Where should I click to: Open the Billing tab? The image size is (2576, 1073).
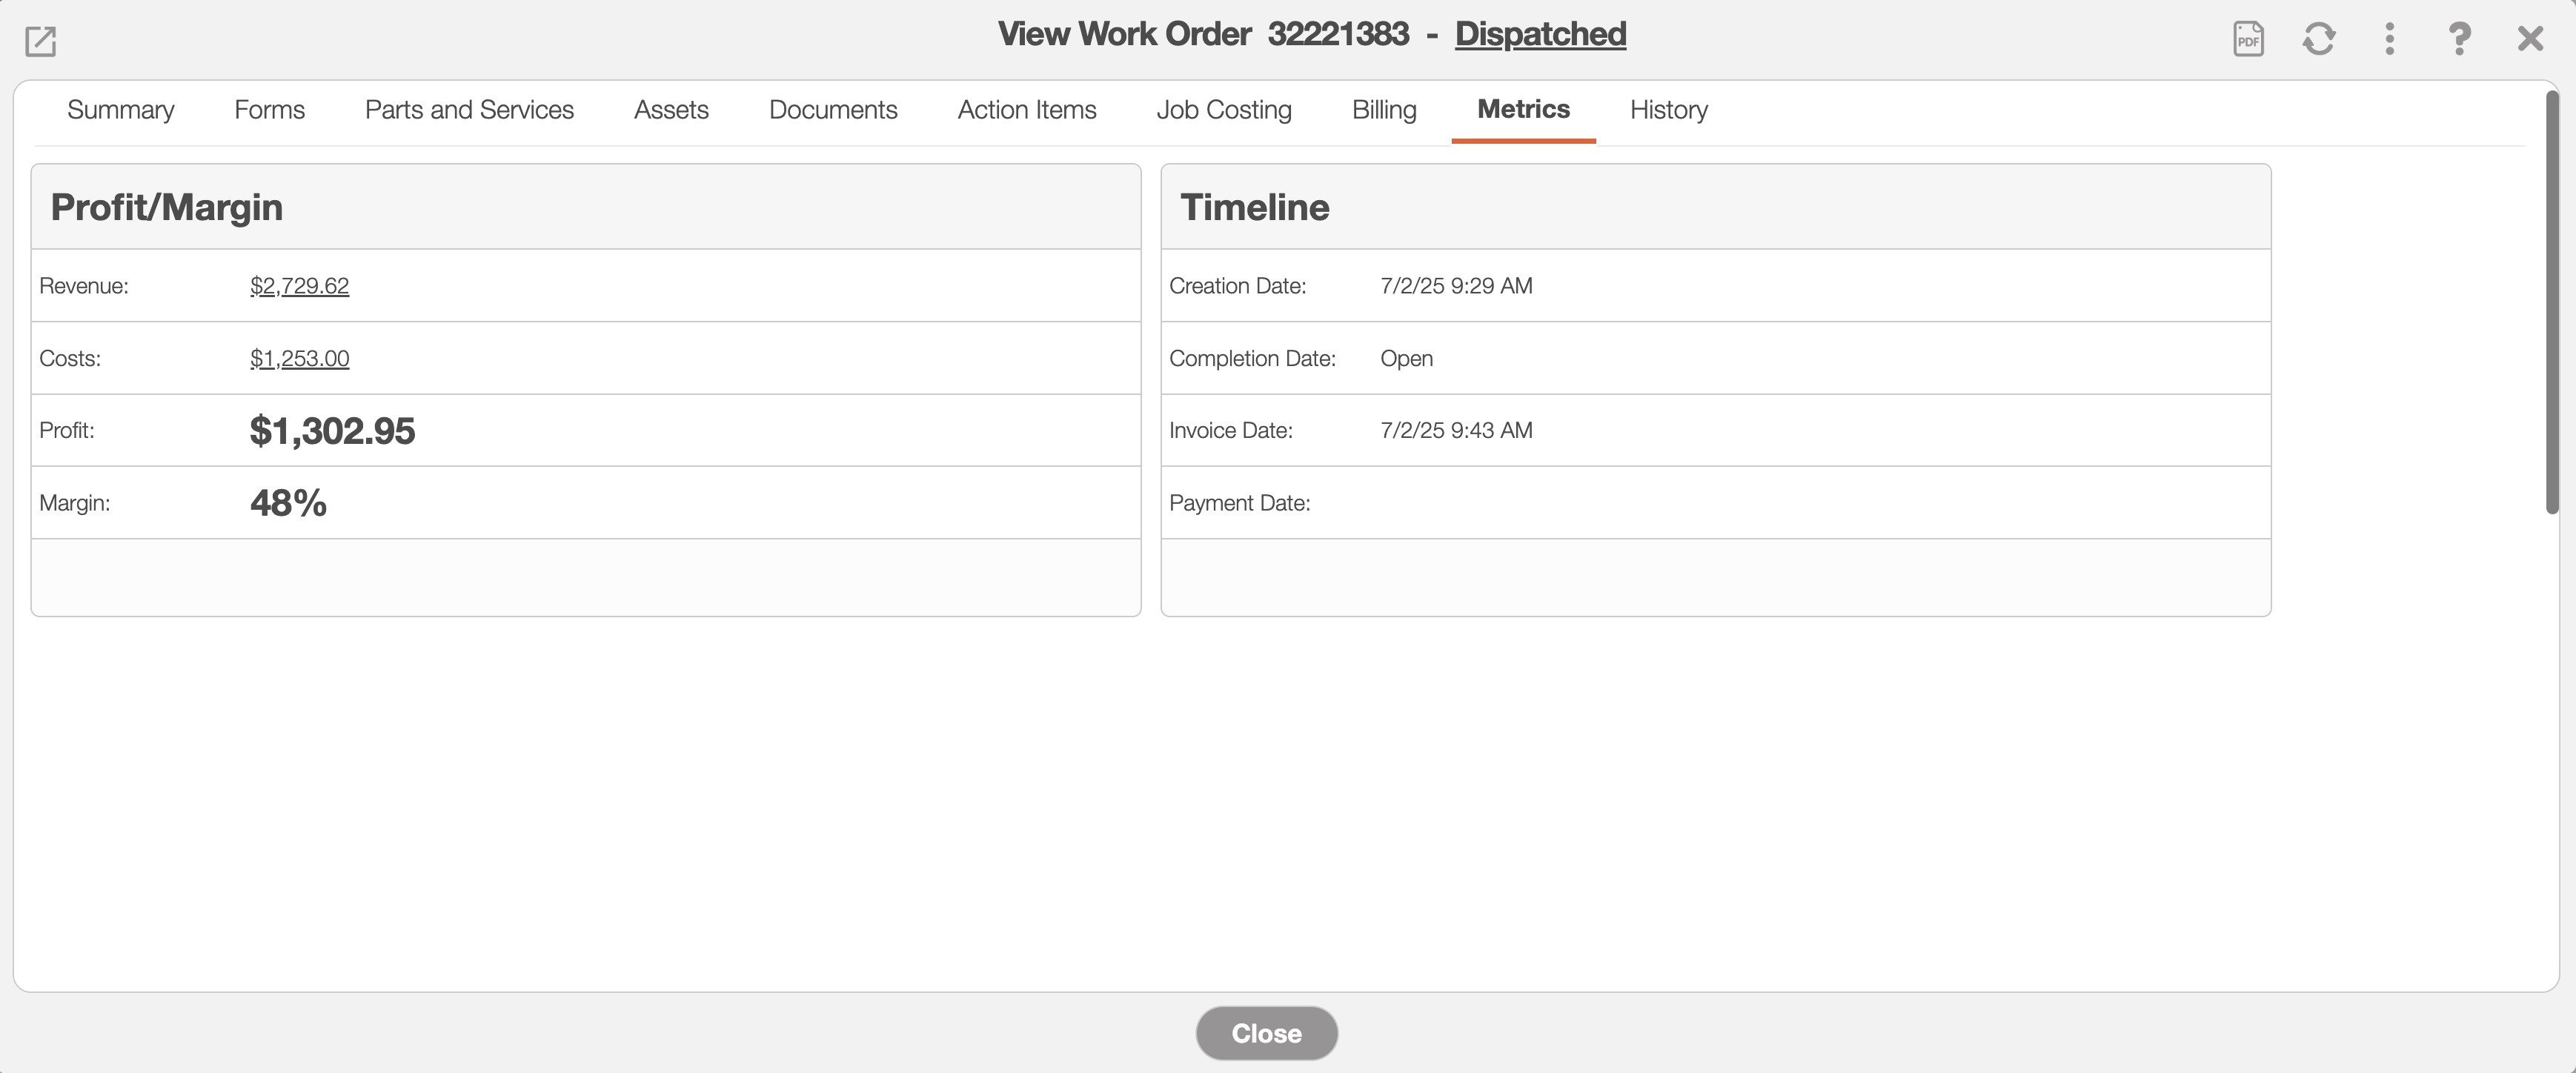click(x=1384, y=110)
